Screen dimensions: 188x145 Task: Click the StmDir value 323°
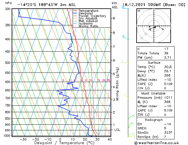point(168,133)
